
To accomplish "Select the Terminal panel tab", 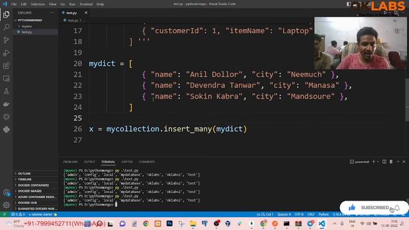I will tap(108, 162).
